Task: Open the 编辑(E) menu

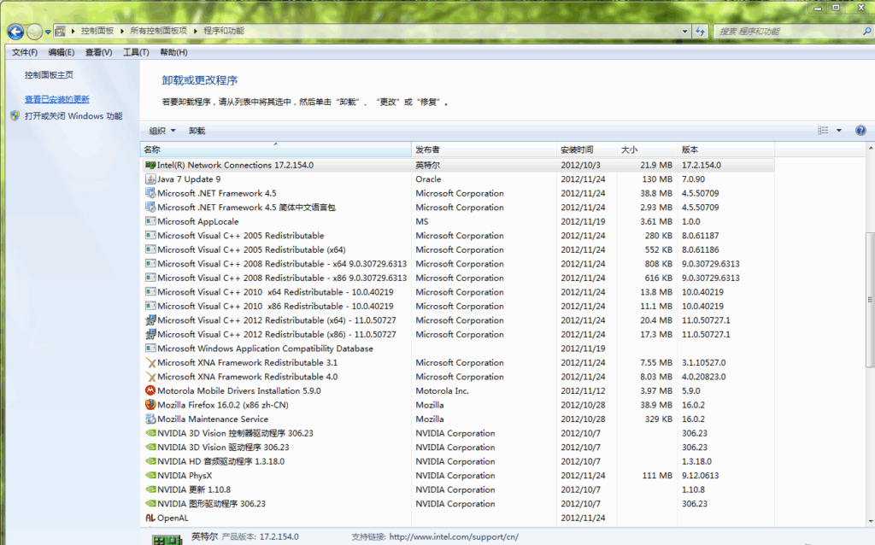Action: tap(62, 52)
